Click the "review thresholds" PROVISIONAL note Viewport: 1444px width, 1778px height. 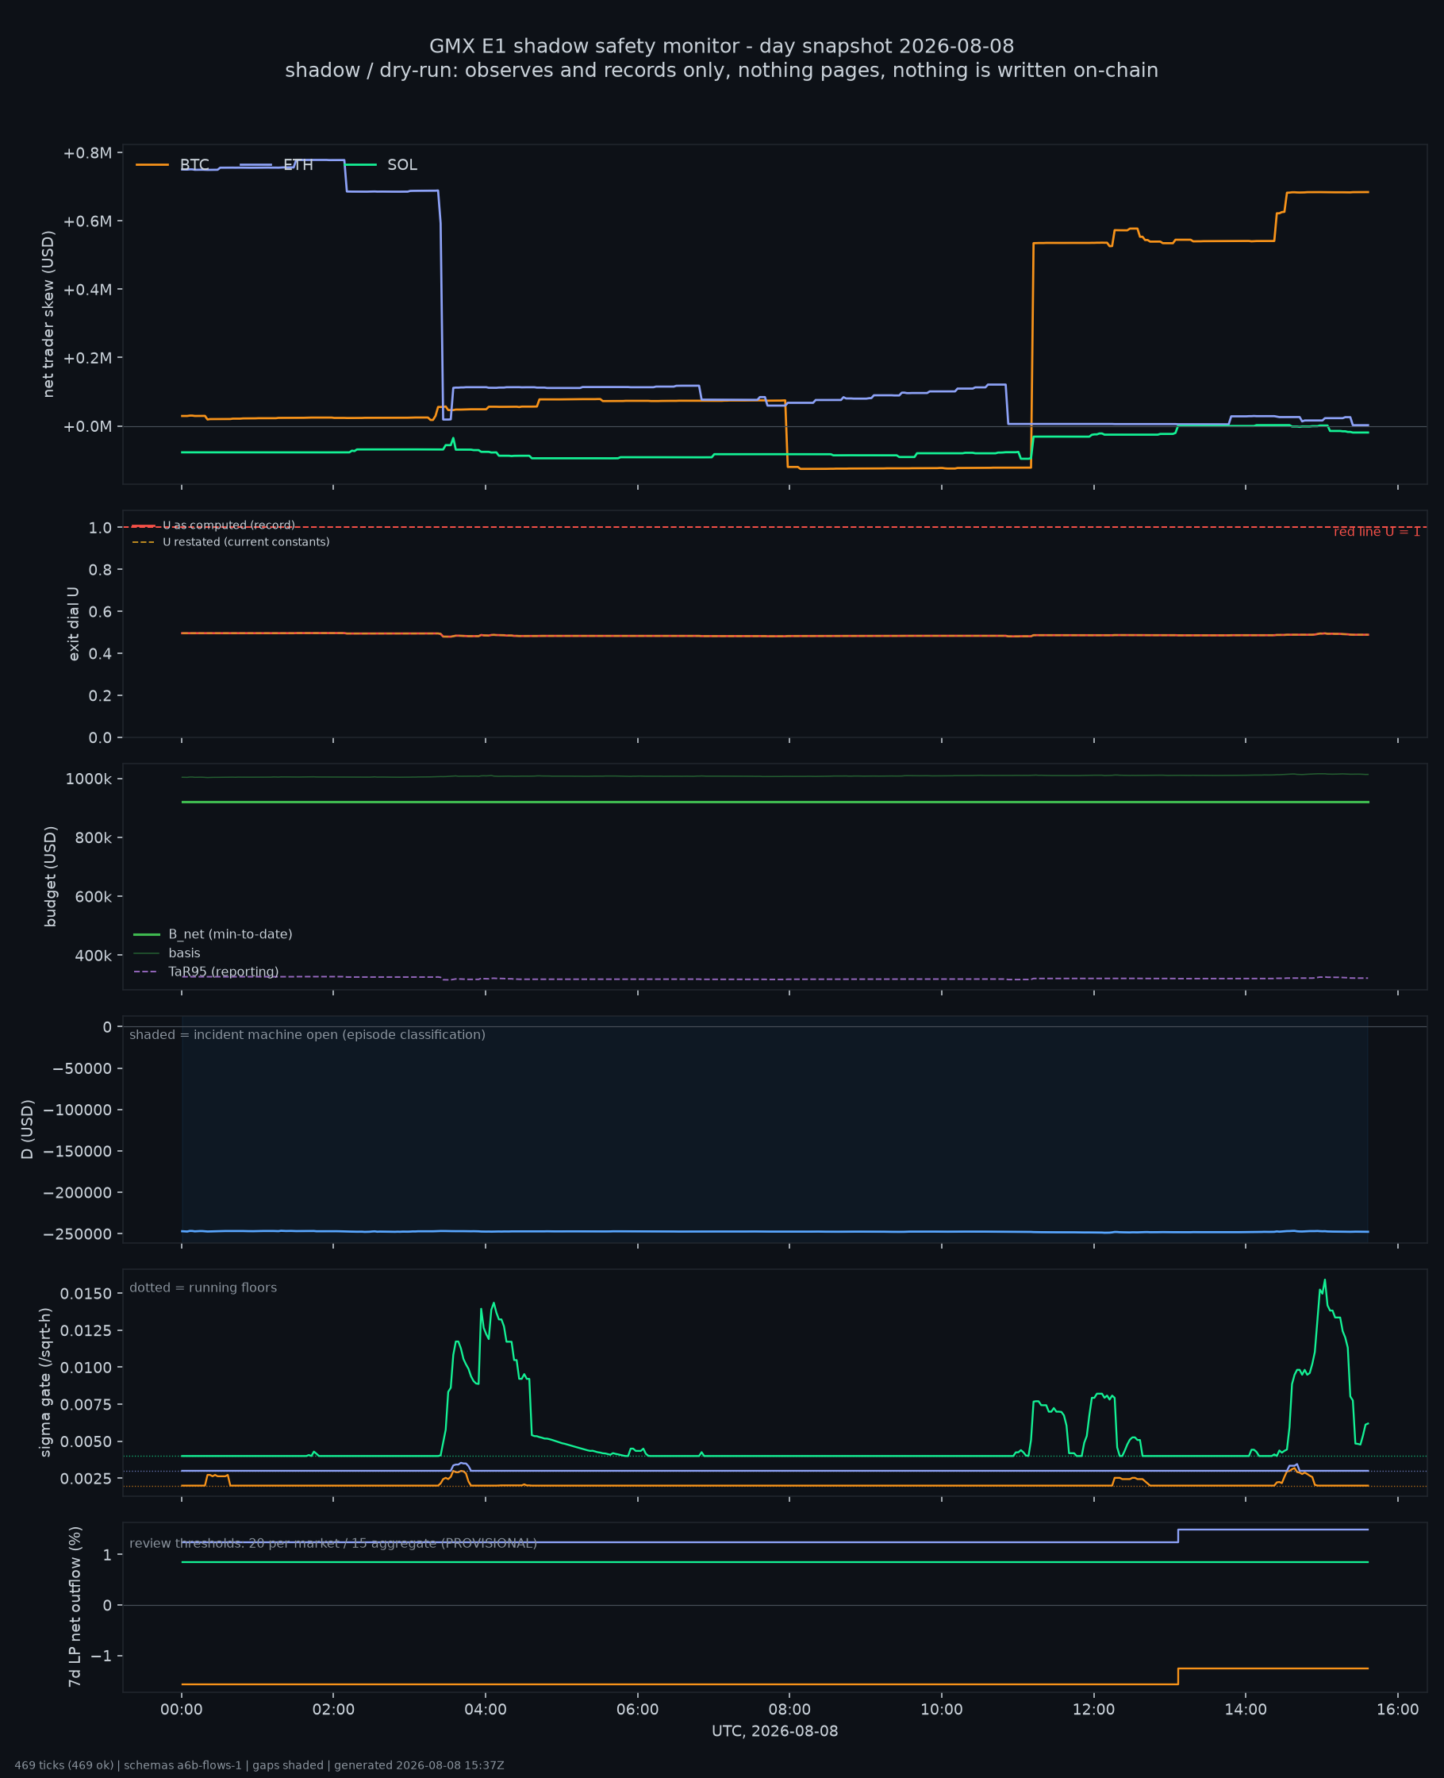tap(332, 1543)
